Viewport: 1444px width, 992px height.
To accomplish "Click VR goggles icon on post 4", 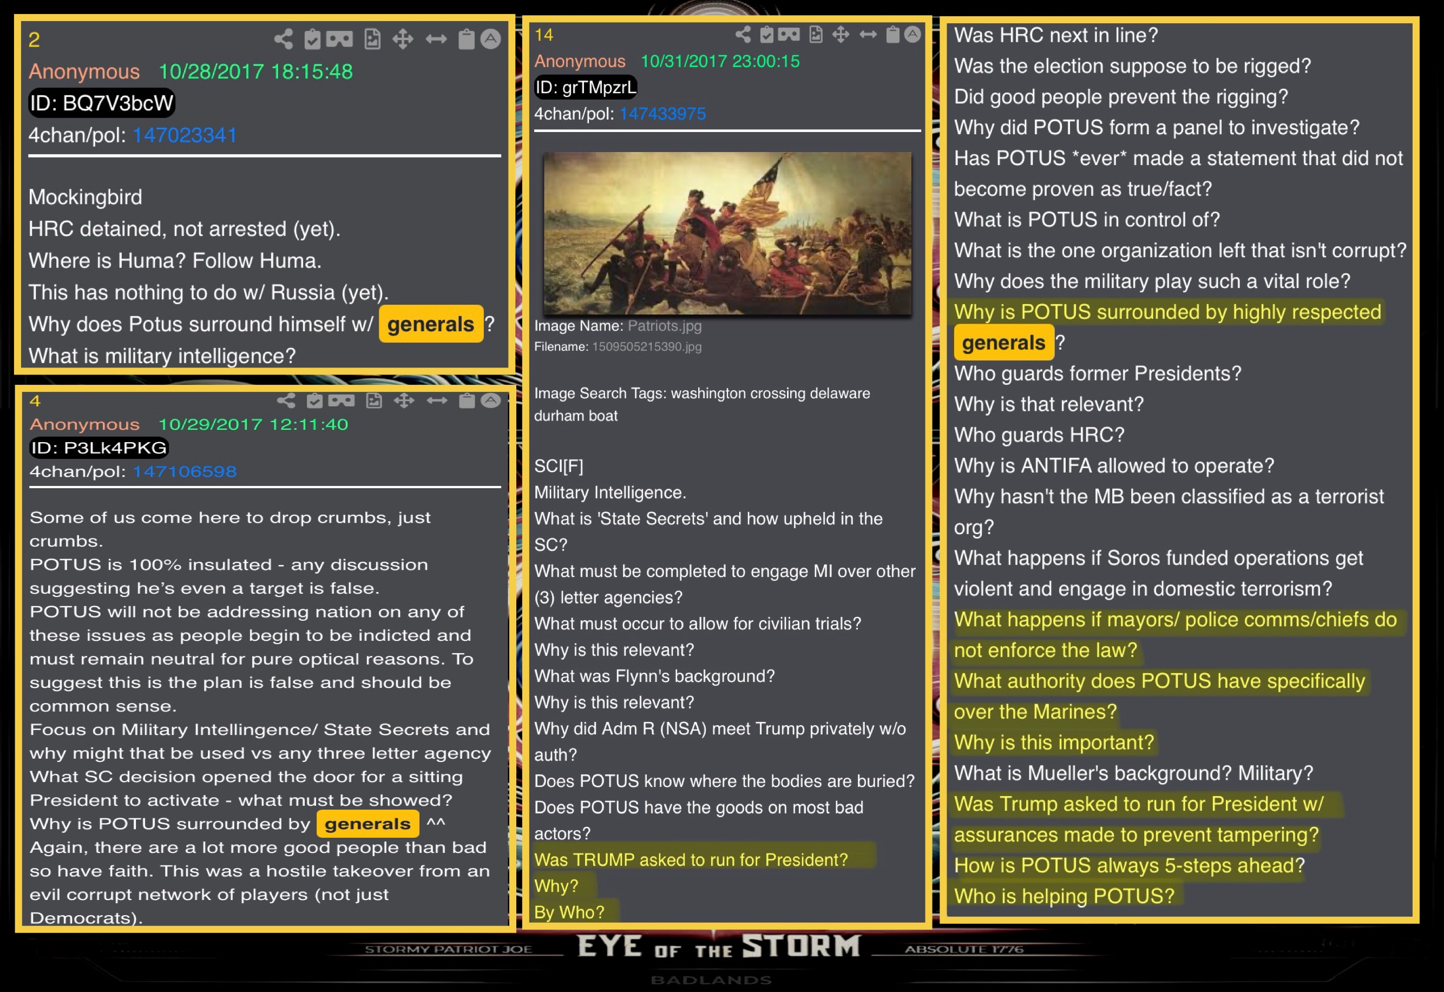I will click(x=342, y=400).
